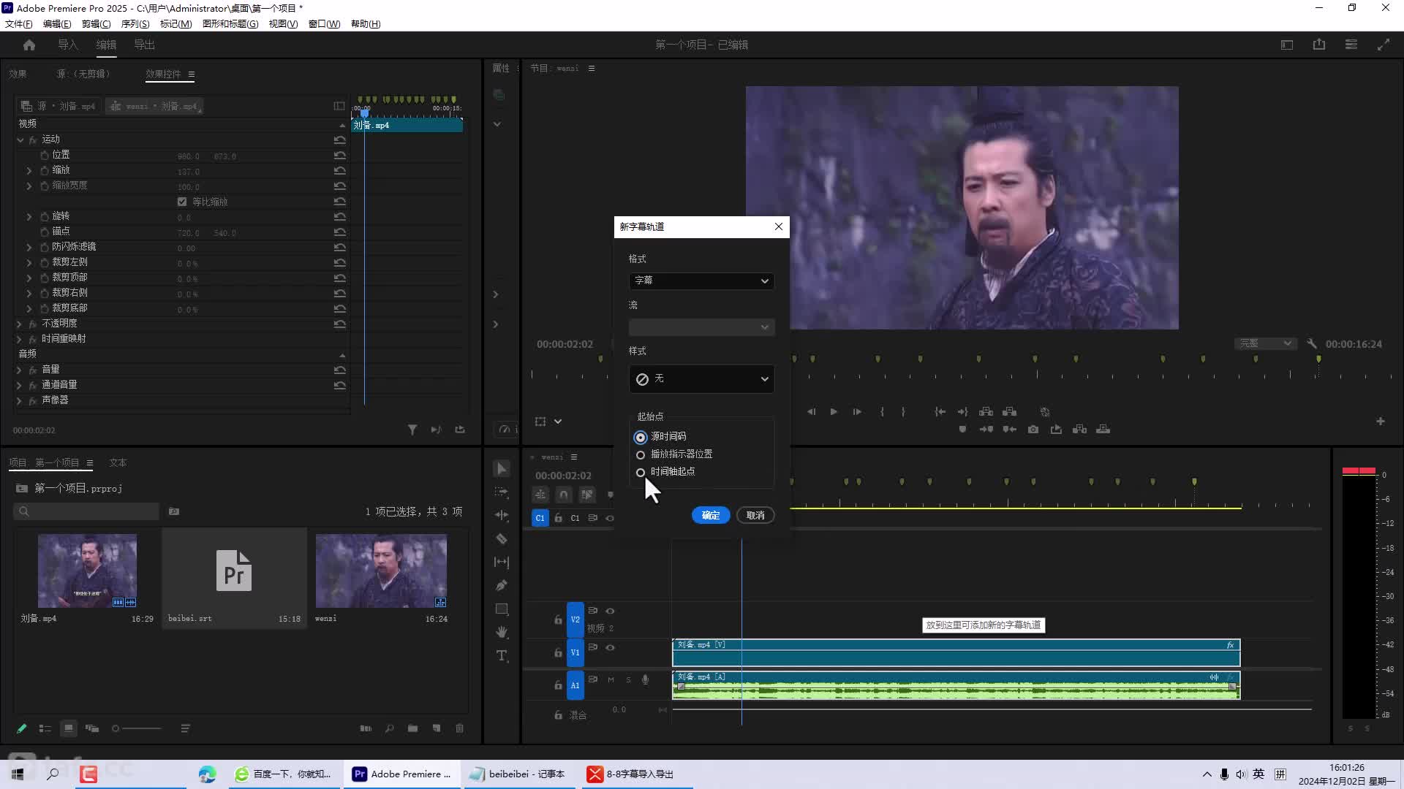This screenshot has height=789, width=1404.
Task: Select the Type tool
Action: 502,655
